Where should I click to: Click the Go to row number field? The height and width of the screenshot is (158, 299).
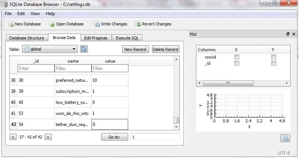pos(155,137)
